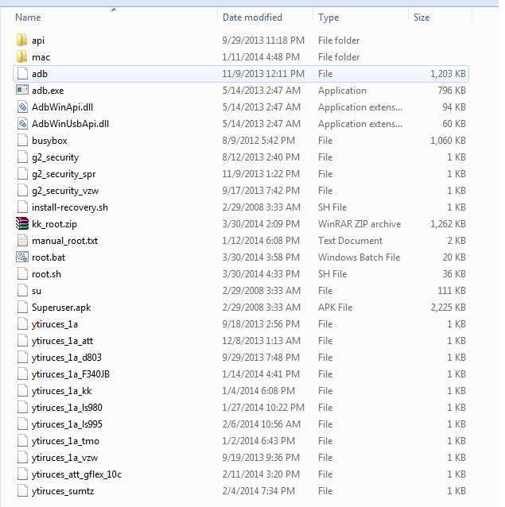Select the file named ytiruces_1a_vzw
Screen dimensions: 505x507
[x=64, y=458]
